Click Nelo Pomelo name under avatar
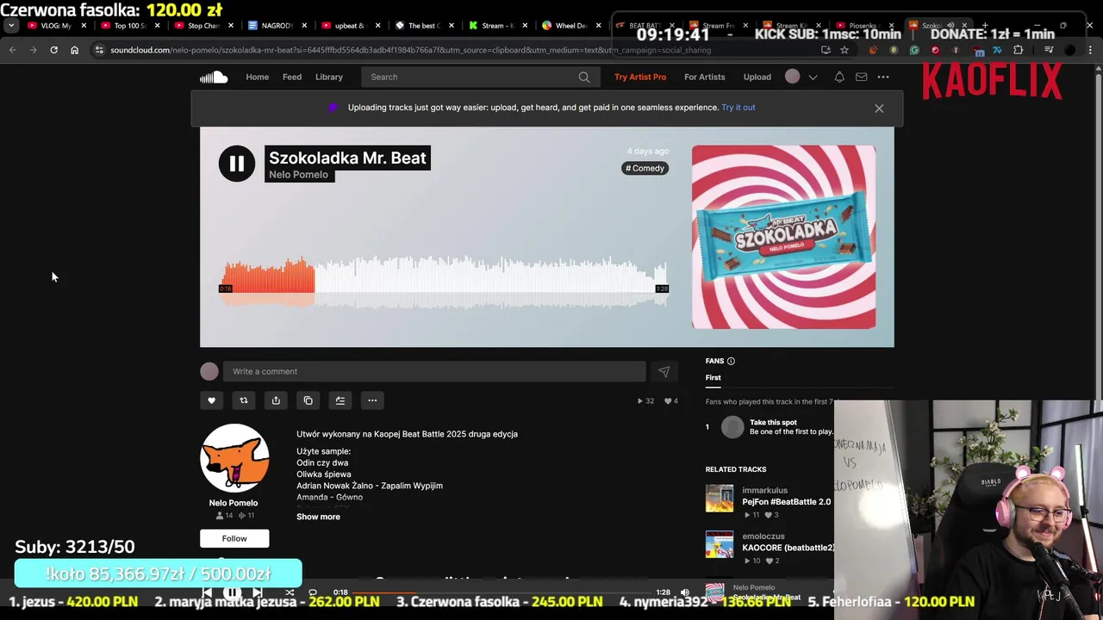Image resolution: width=1103 pixels, height=620 pixels. [x=234, y=503]
